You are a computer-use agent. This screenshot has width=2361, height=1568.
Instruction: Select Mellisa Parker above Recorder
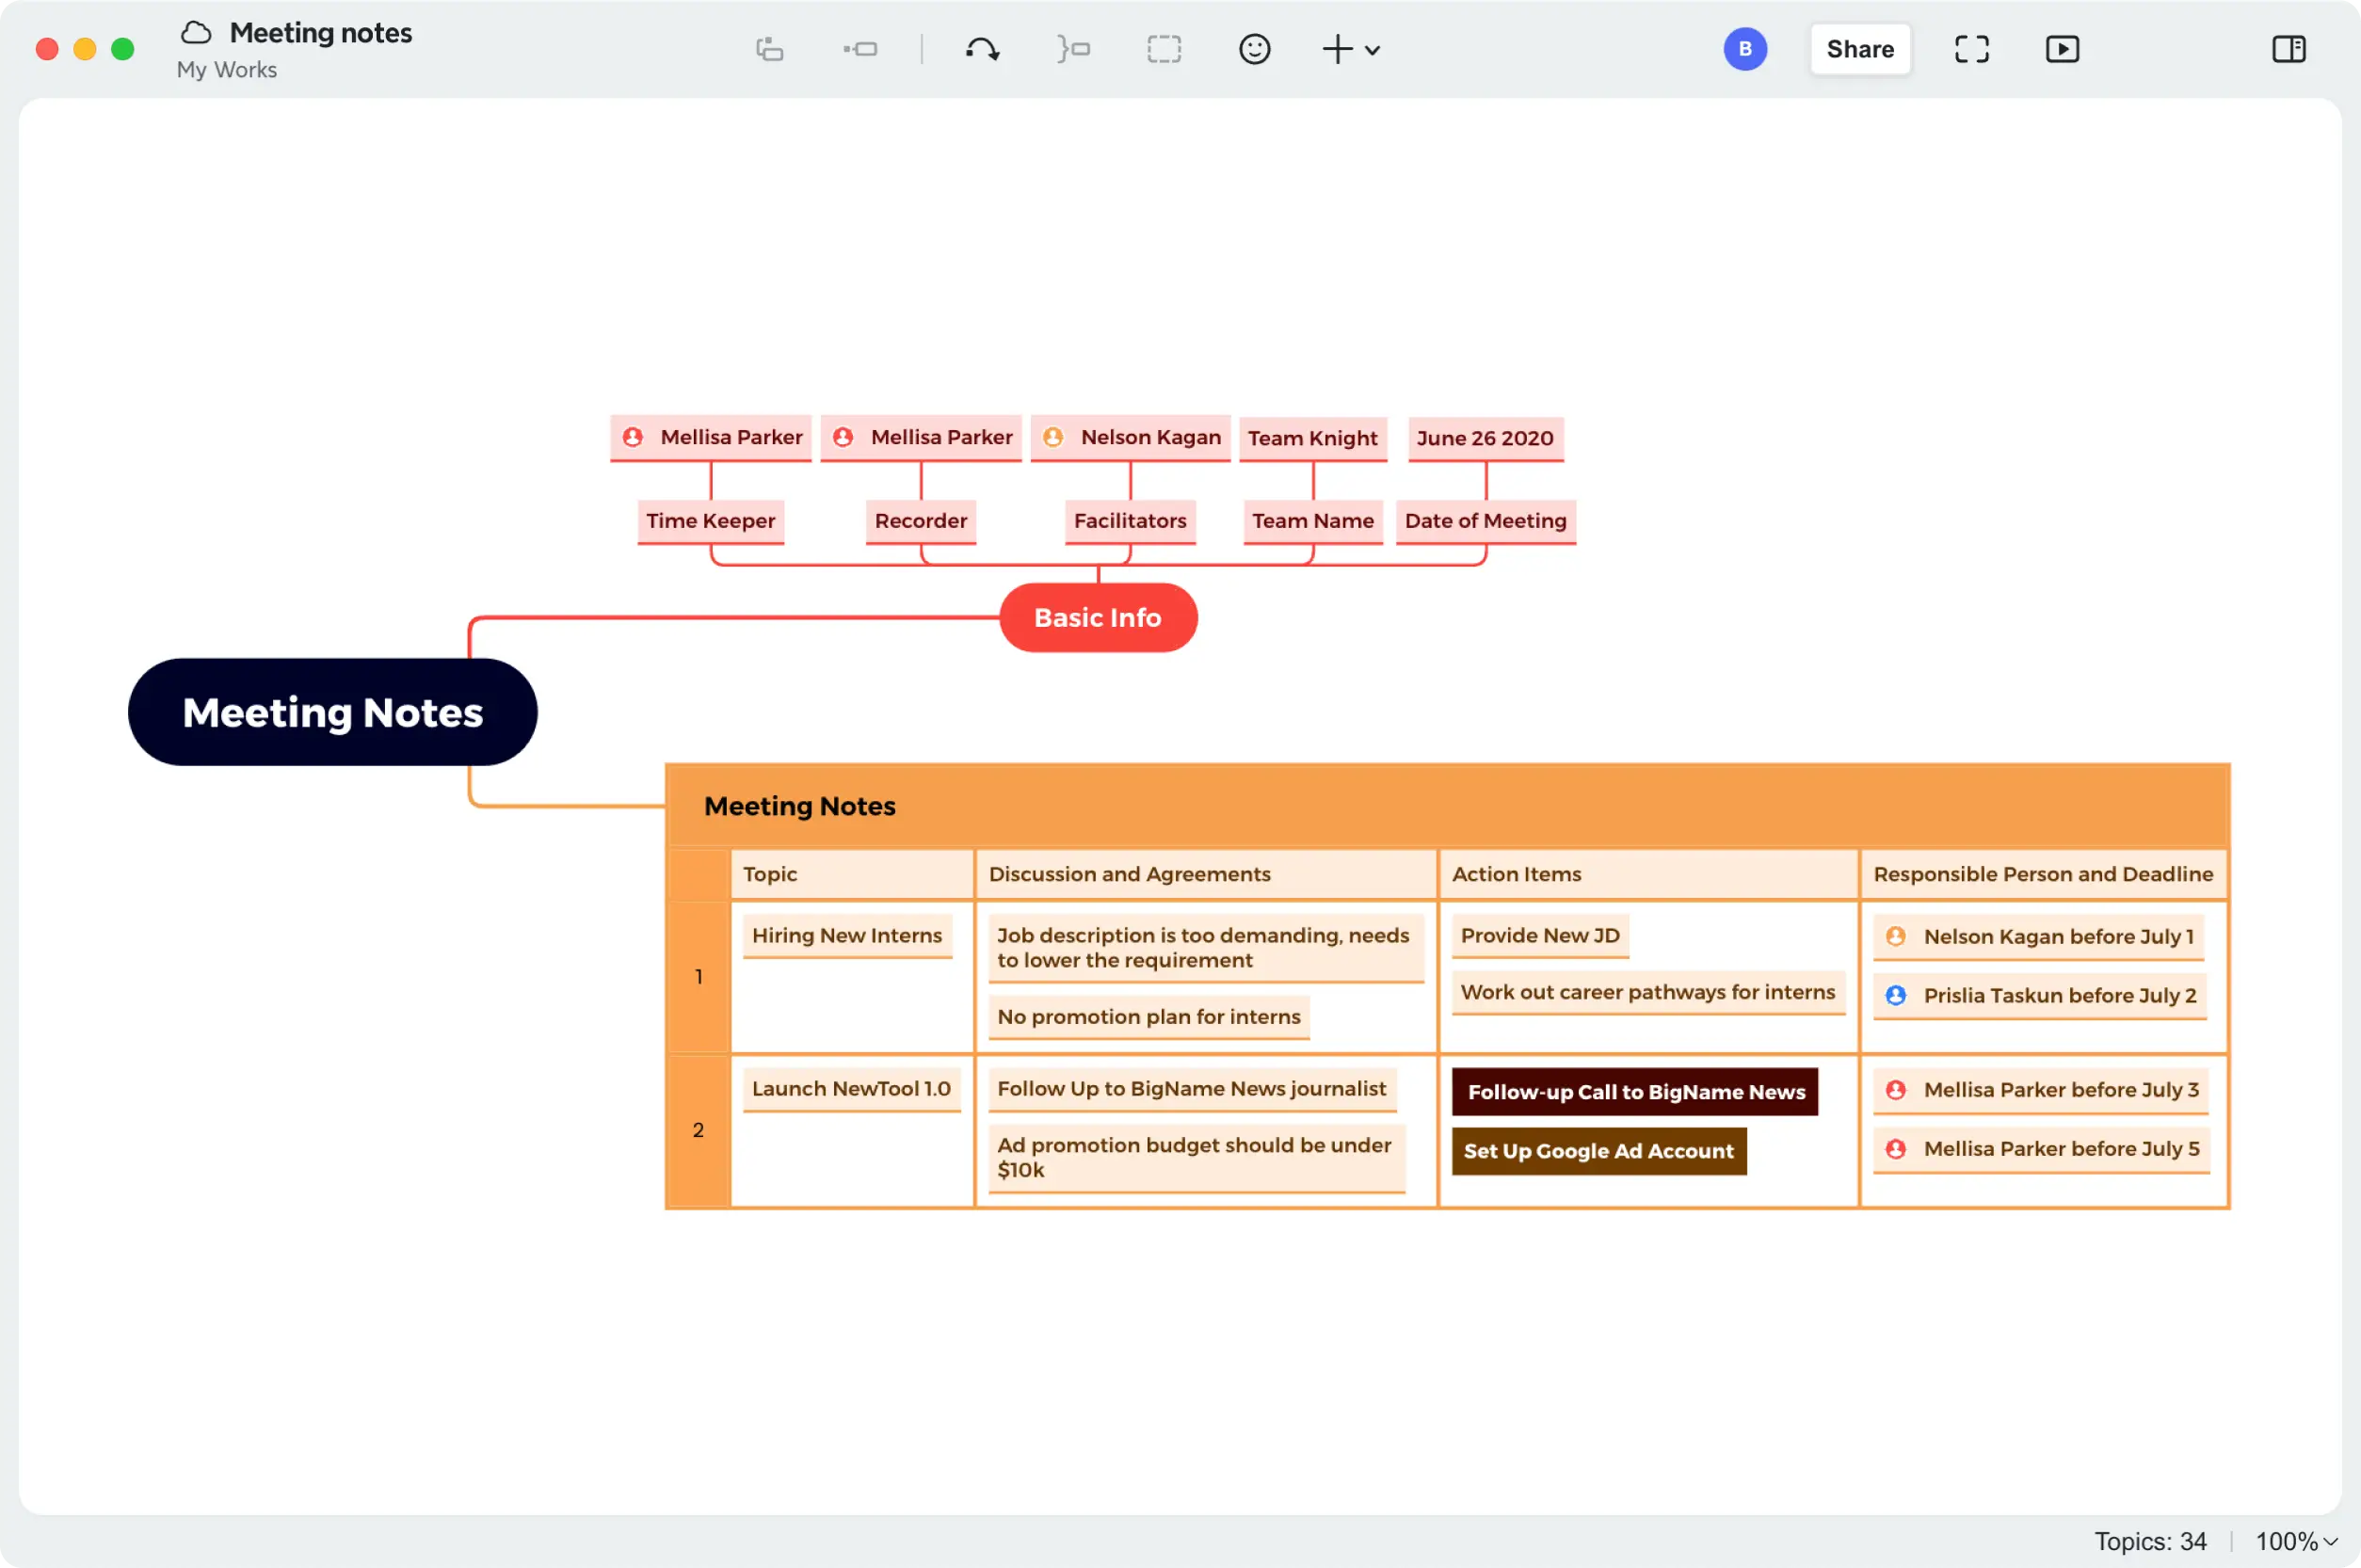click(921, 438)
